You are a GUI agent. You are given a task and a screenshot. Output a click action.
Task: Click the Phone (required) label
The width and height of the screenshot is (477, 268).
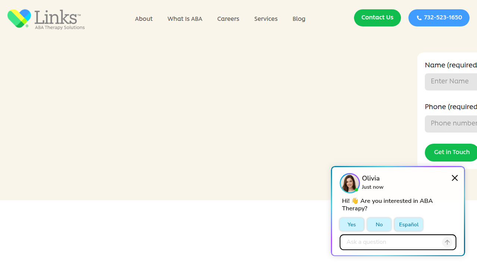click(x=451, y=107)
